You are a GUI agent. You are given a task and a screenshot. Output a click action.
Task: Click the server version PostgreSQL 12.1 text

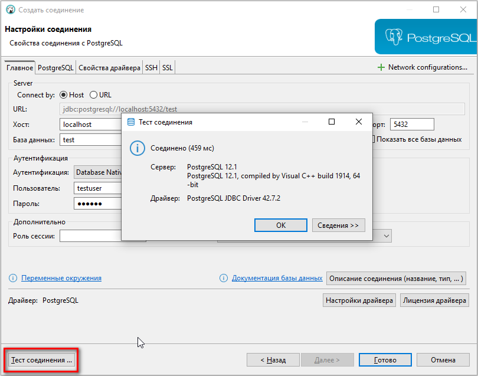click(212, 167)
